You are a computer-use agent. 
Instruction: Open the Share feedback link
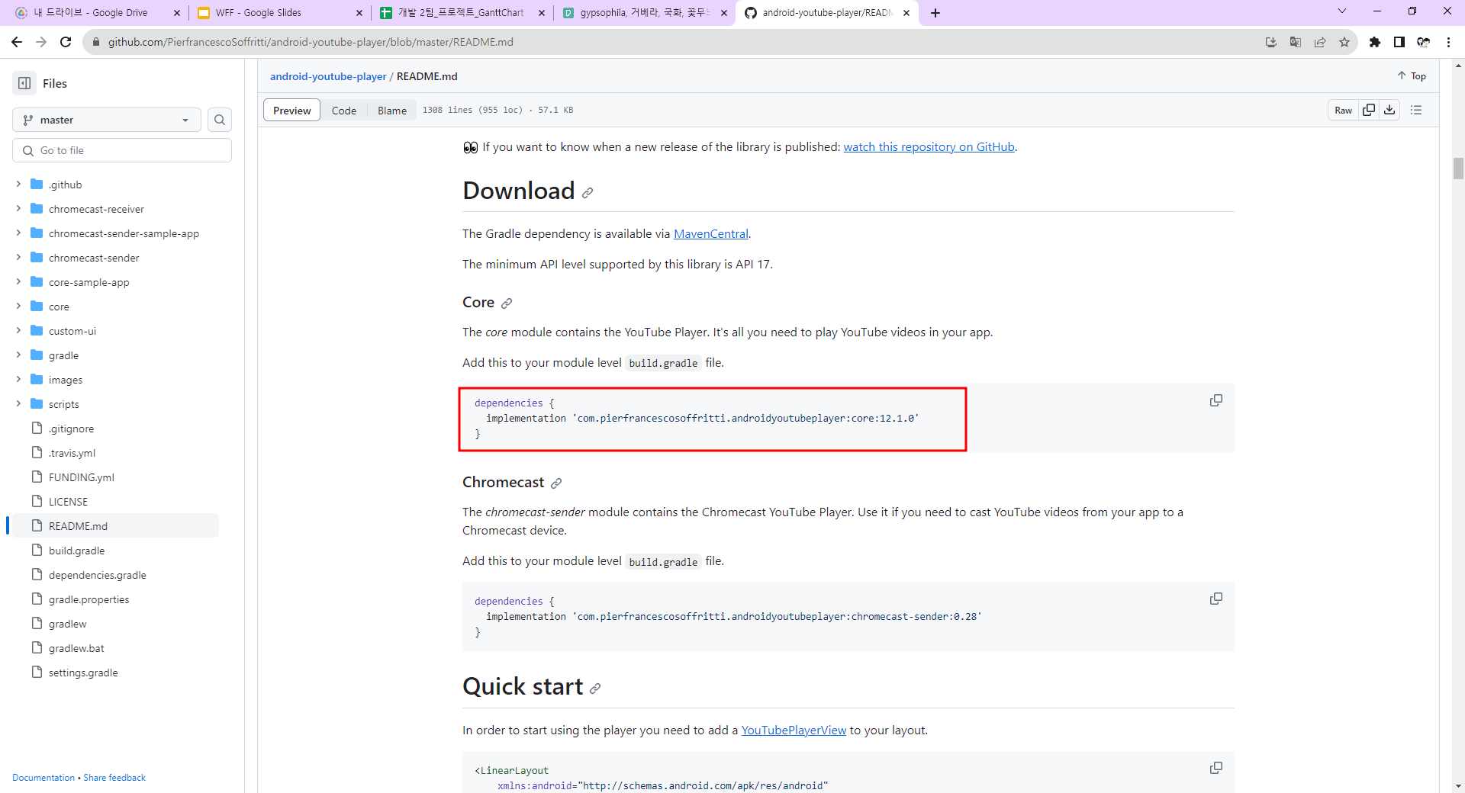[114, 778]
